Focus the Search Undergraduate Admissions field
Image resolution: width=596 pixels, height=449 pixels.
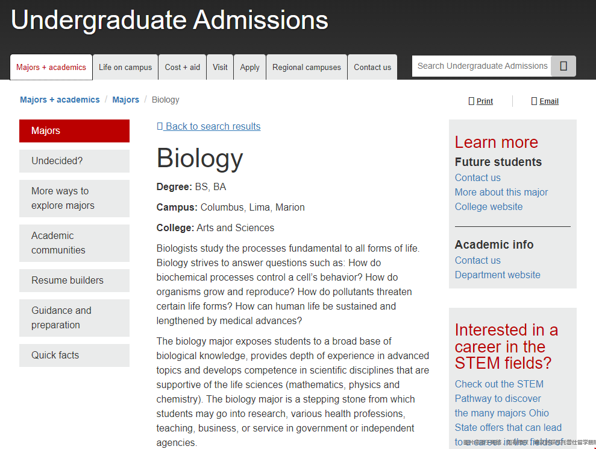tap(482, 66)
